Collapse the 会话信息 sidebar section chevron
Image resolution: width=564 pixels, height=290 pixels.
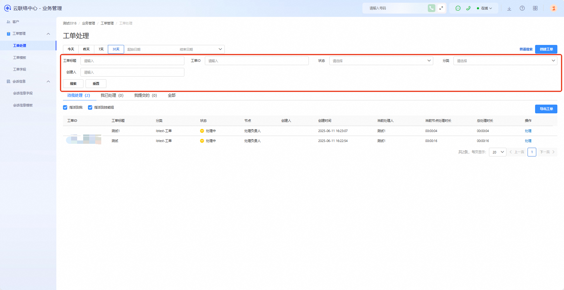pyautogui.click(x=48, y=81)
